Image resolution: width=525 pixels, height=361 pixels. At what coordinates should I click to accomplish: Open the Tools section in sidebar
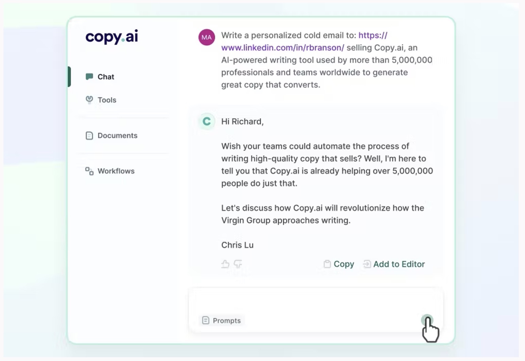coord(101,100)
